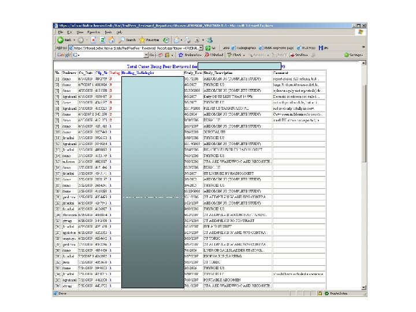Click the AutoFill button in Google toolbar
The image size is (416, 312).
(x=280, y=55)
